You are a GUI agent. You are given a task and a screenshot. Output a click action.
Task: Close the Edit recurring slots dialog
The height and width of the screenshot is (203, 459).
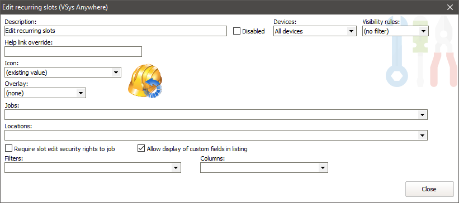pos(450,7)
